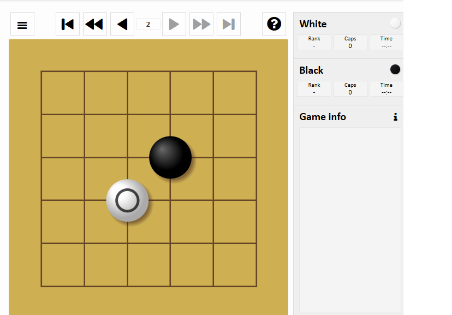Click White's Rank cell
The width and height of the screenshot is (452, 315).
(x=314, y=43)
